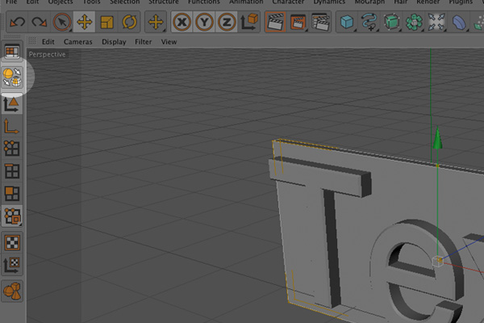Click the Make Editable icon
Screen dimensions: 484x323
[12, 78]
